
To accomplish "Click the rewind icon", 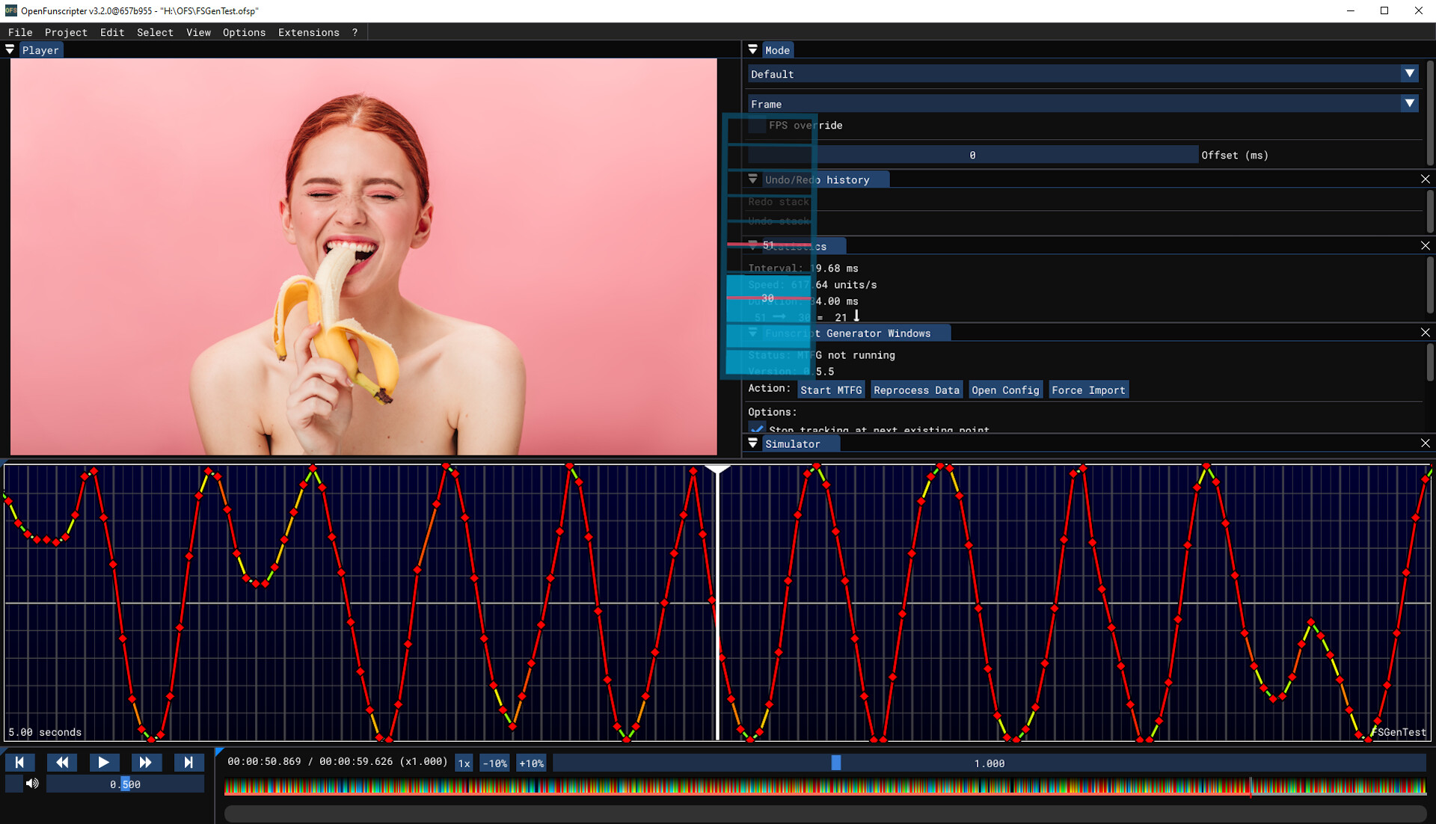I will (x=62, y=762).
